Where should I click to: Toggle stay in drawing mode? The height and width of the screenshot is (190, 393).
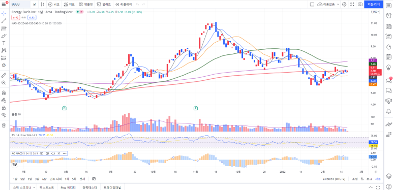pyautogui.click(x=4, y=100)
